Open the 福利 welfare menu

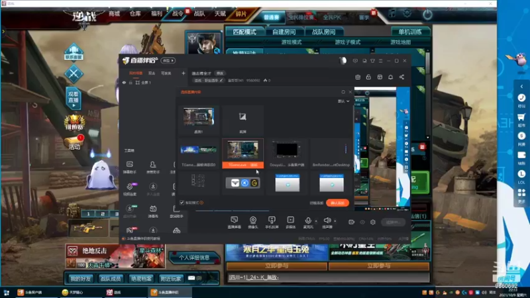pos(156,13)
